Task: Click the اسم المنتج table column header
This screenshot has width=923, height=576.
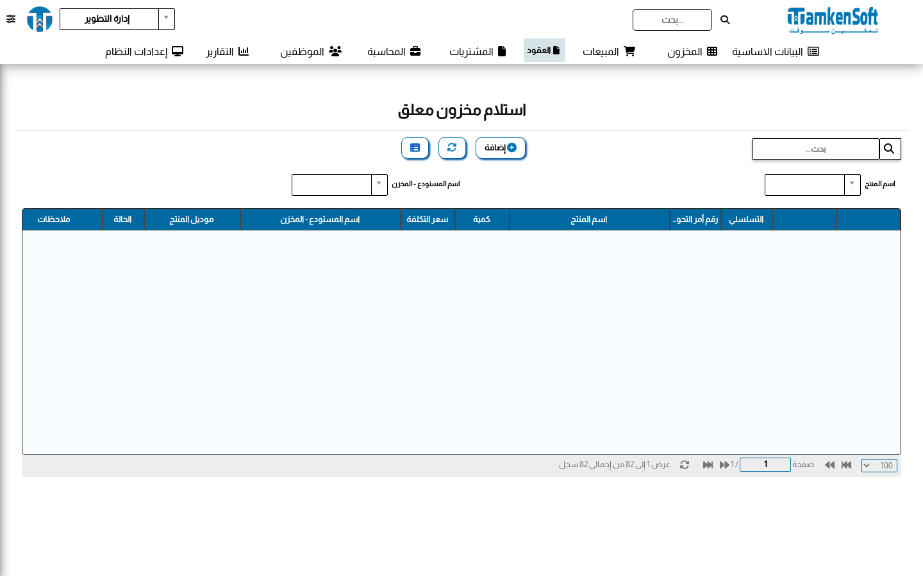Action: pyautogui.click(x=590, y=220)
